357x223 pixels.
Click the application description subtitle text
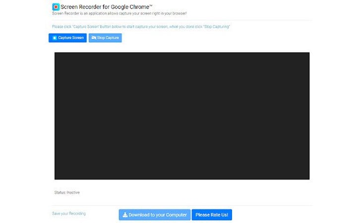click(x=119, y=14)
